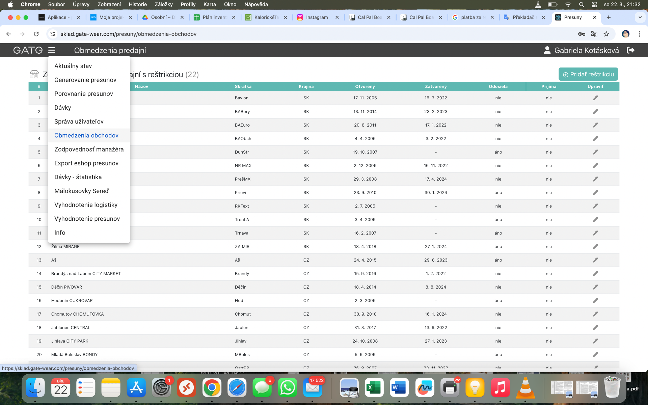Reload the page with refresh icon
This screenshot has height=405, width=648.
[x=36, y=34]
